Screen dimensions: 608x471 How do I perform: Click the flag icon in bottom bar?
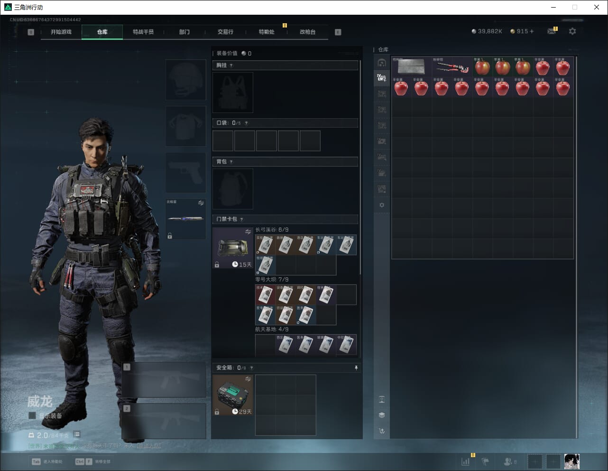[x=485, y=462]
